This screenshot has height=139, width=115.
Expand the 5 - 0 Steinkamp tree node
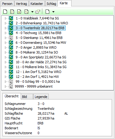[5, 38]
